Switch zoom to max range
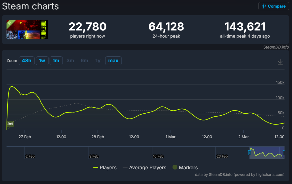 [x=113, y=61]
